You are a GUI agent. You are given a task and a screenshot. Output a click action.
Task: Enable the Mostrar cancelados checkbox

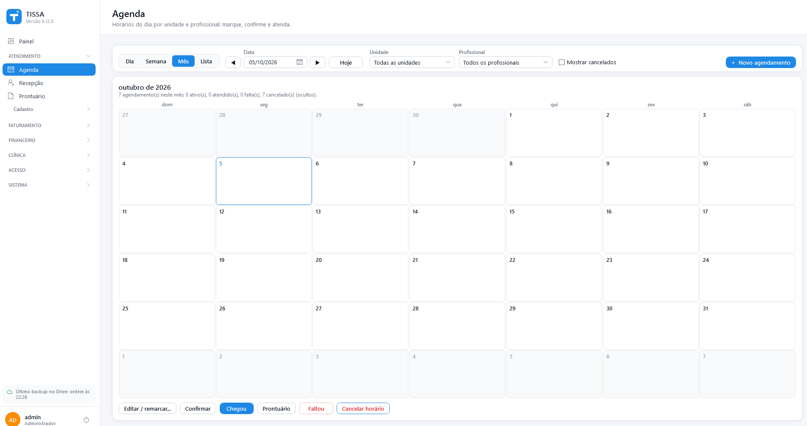[562, 62]
